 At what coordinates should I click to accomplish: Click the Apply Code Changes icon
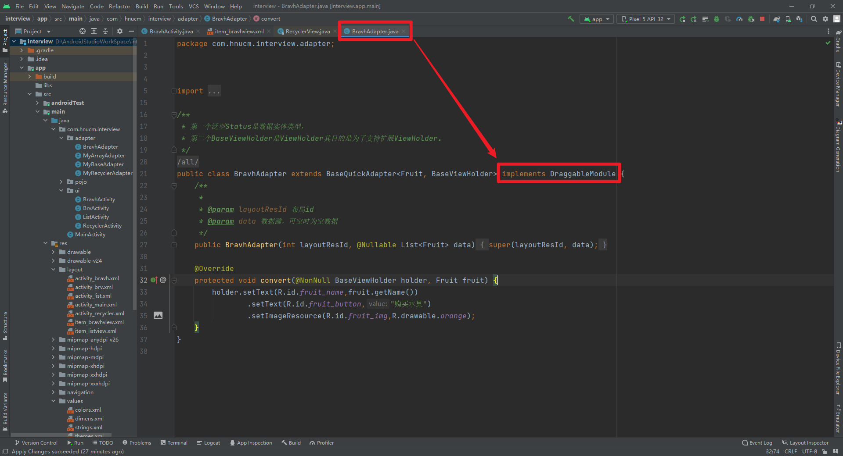(705, 19)
